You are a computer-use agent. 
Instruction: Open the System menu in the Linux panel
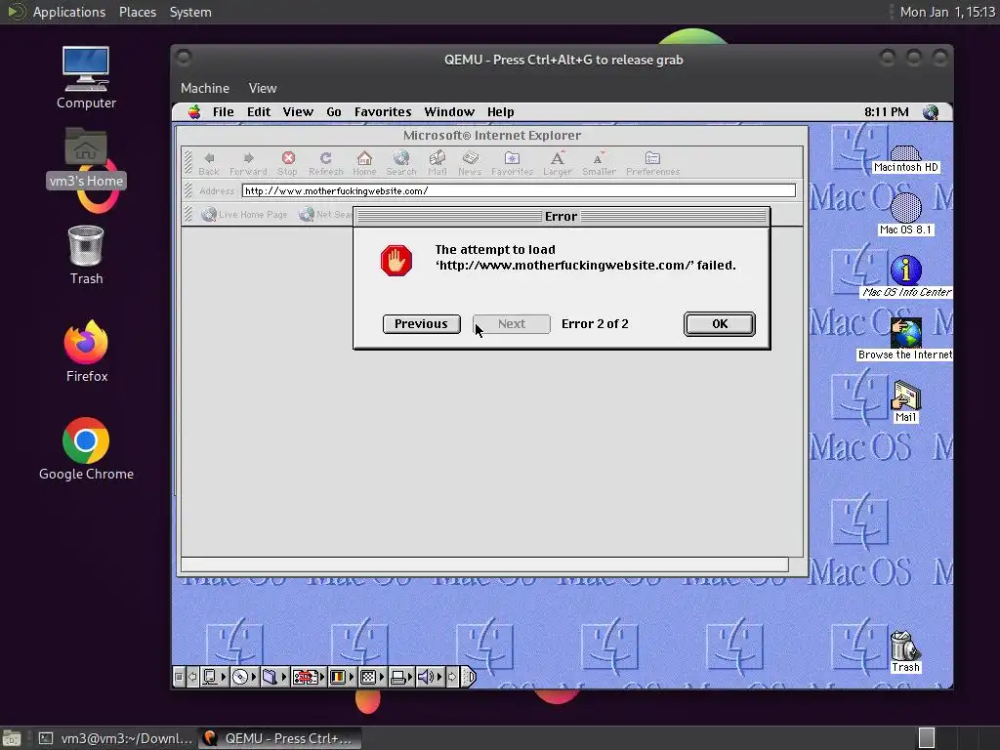coord(190,12)
